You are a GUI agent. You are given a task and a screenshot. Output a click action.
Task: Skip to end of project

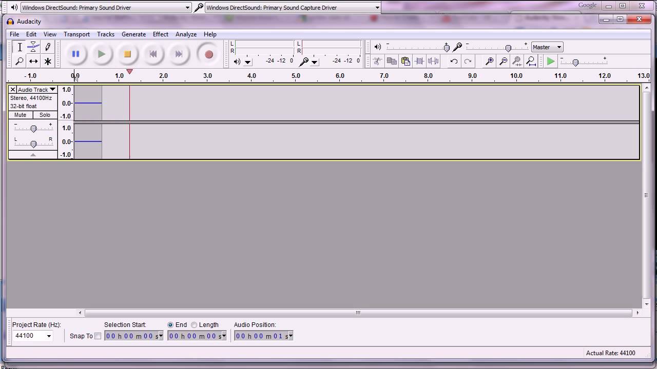(x=178, y=54)
